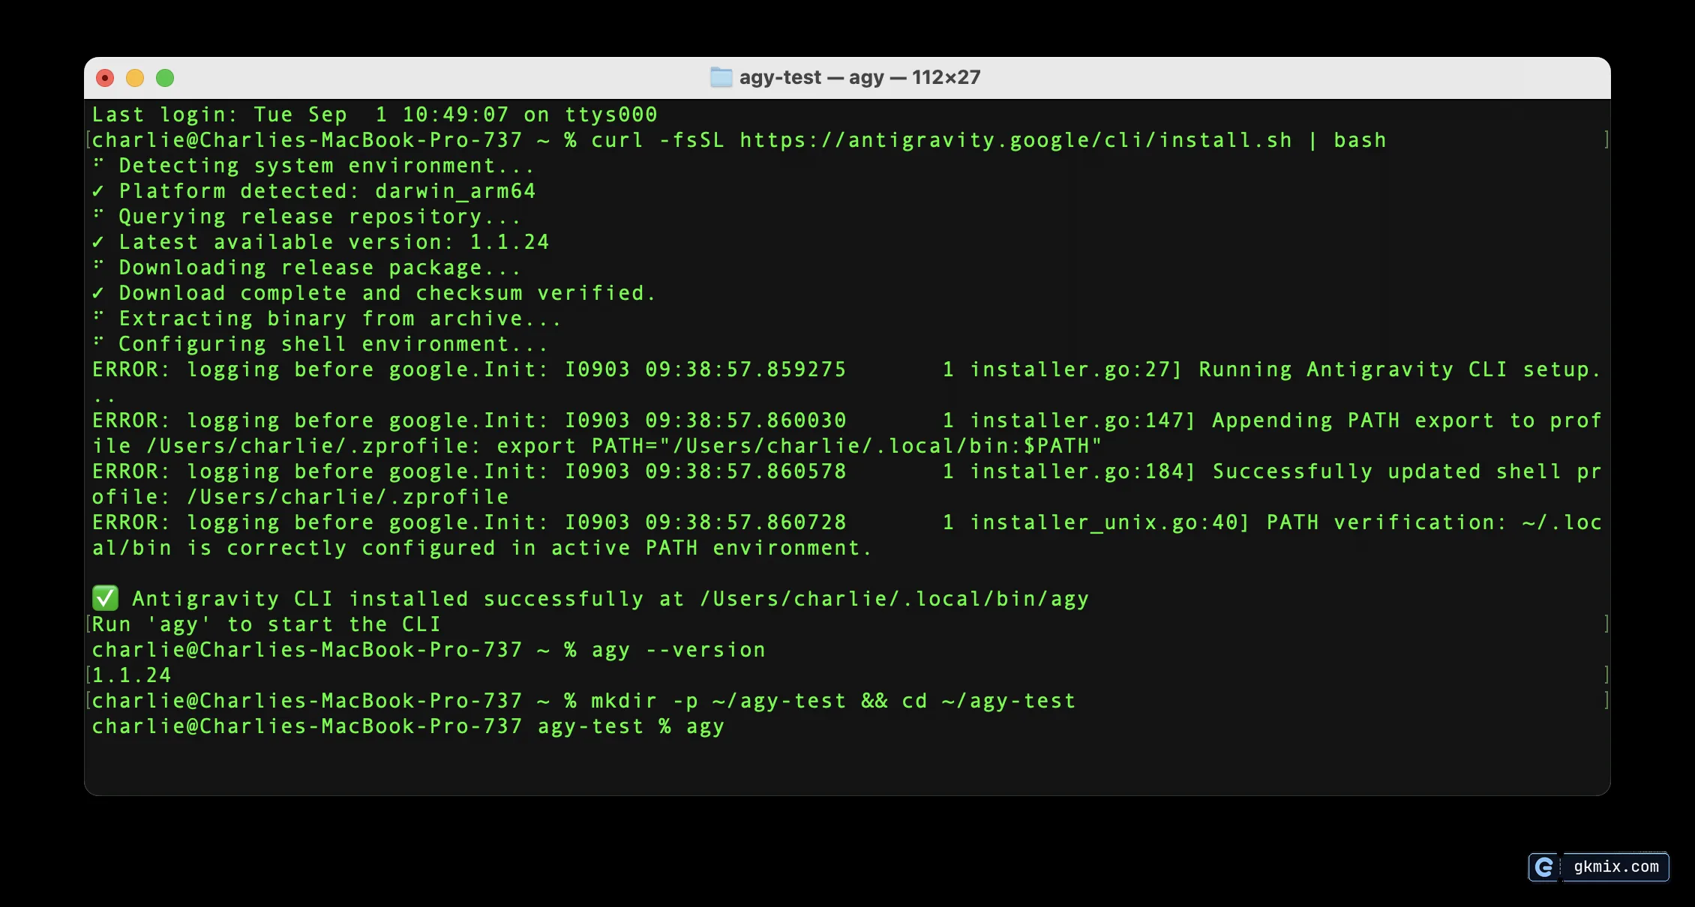Screen dimensions: 1695x907
Task: Click the green zoom window button
Action: click(165, 78)
